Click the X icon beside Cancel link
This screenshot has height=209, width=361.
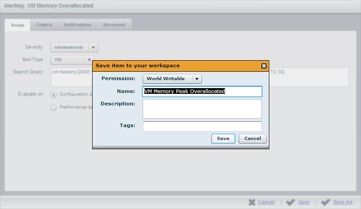tap(252, 202)
